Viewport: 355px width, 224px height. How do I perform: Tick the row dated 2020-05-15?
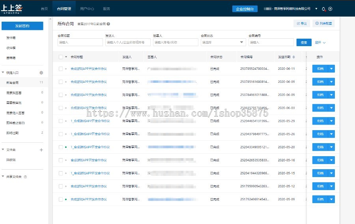pyautogui.click(x=61, y=173)
